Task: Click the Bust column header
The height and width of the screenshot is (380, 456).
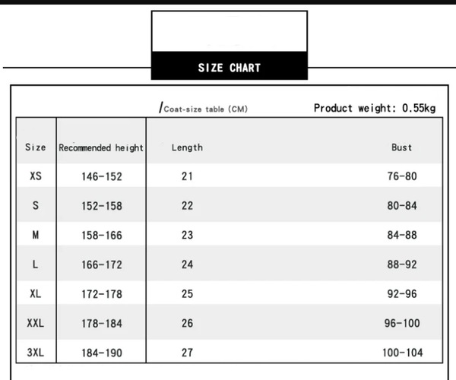Action: coord(401,147)
